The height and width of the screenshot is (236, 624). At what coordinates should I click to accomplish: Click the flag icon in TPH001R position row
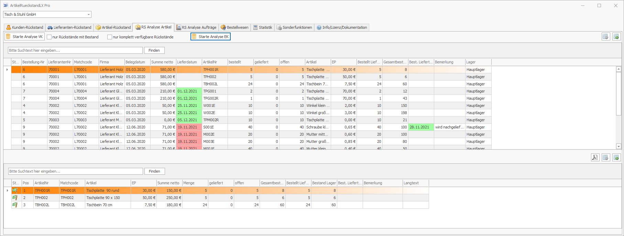coord(15,190)
